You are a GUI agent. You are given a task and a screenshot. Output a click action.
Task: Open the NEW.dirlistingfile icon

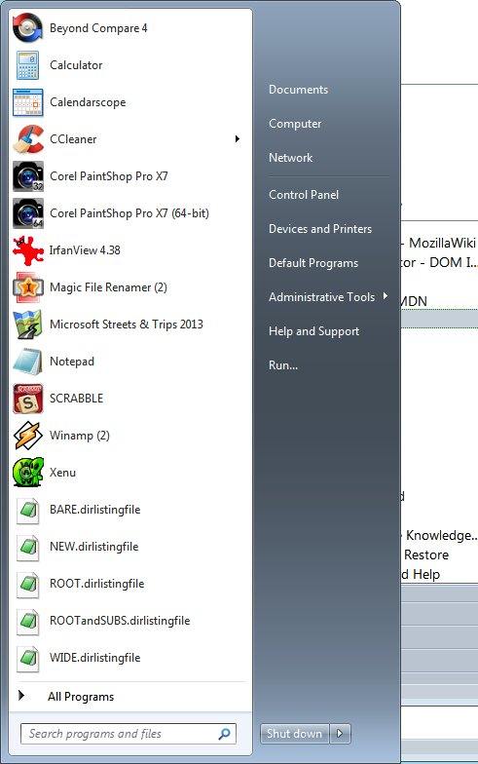27,546
